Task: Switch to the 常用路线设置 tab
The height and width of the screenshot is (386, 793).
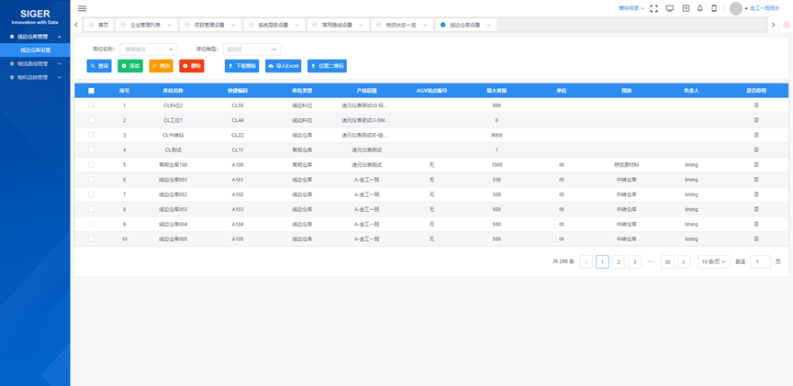Action: pos(337,25)
